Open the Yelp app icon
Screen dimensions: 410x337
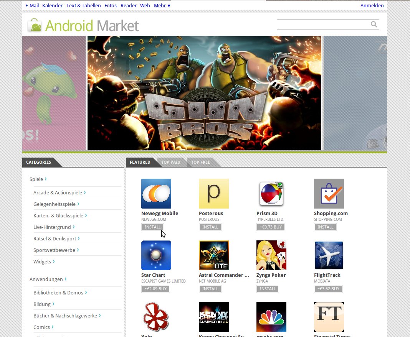156,317
